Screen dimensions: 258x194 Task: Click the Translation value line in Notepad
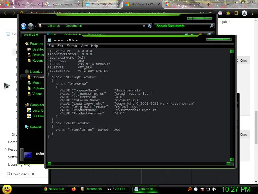(x=88, y=130)
